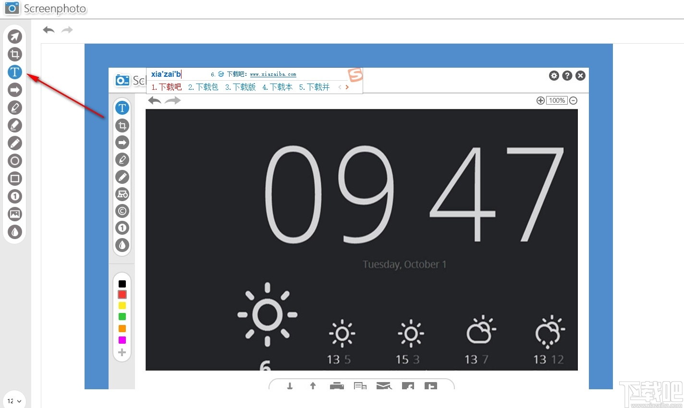The height and width of the screenshot is (408, 684).
Task: Click the Sogou input method logo
Action: click(355, 75)
